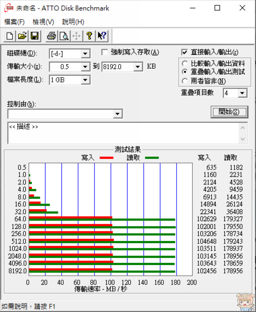The height and width of the screenshot is (312, 256).
Task: Click the Print Preview toolbar icon
Action: coord(64,36)
